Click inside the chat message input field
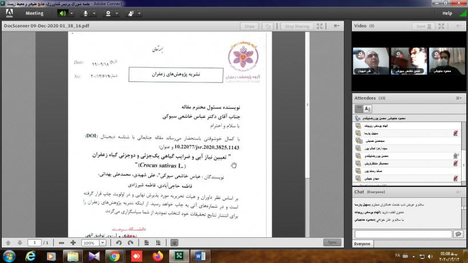Viewport: 468px width, 263px height. (403, 234)
